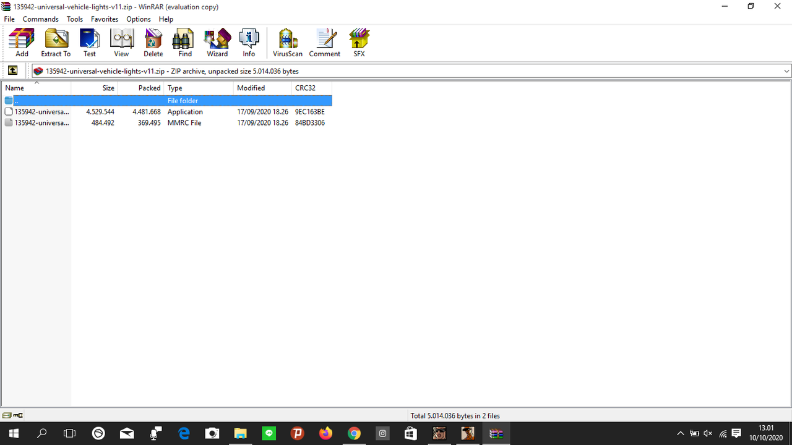The width and height of the screenshot is (792, 445).
Task: Show archive Info
Action: click(x=249, y=43)
